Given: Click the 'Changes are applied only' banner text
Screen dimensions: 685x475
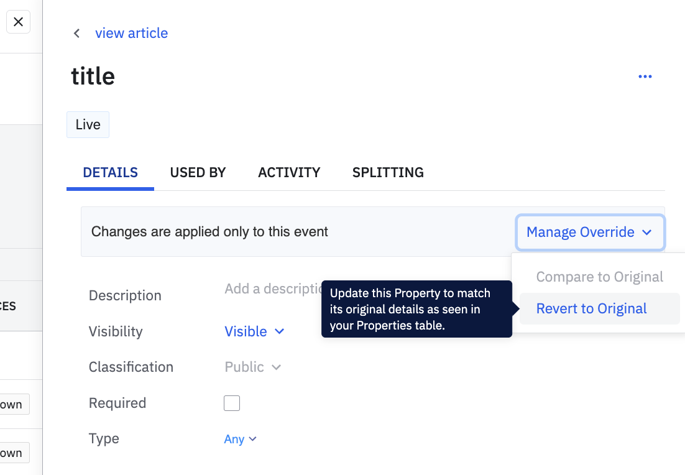Looking at the screenshot, I should pos(209,233).
